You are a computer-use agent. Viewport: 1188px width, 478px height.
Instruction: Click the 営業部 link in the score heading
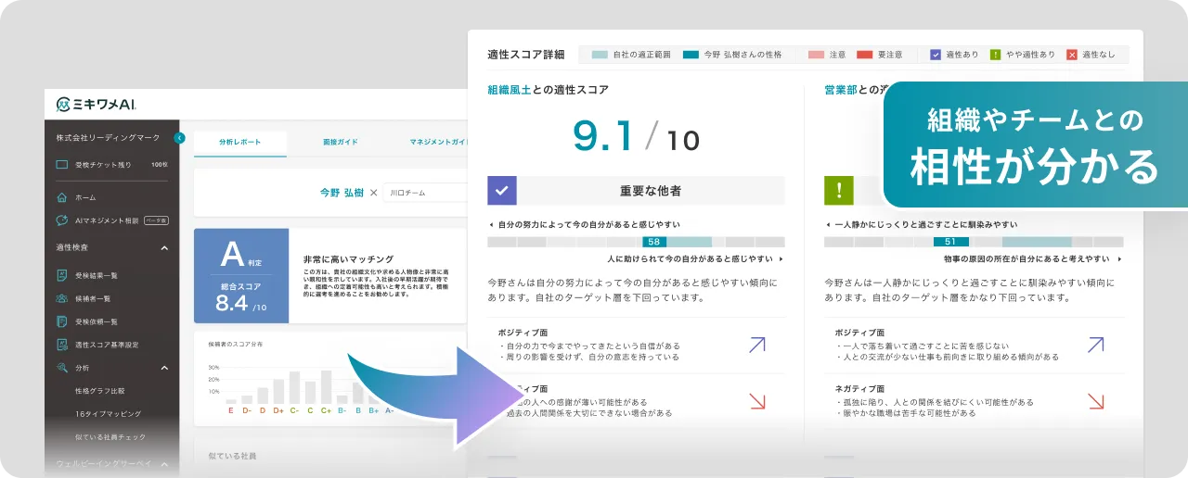coord(841,90)
